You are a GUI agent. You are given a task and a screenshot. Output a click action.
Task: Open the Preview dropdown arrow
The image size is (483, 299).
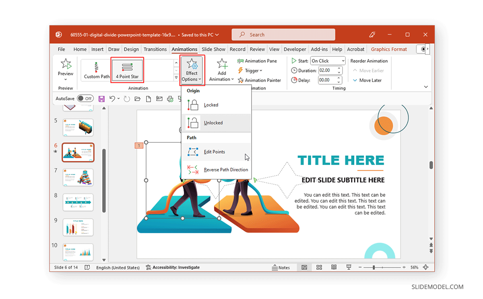66,79
